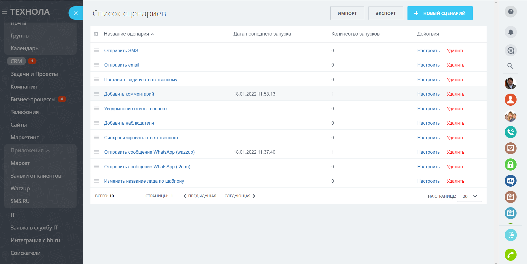Viewport: 527px width, 265px height.
Task: Click the teal phone calls icon
Action: point(510,132)
